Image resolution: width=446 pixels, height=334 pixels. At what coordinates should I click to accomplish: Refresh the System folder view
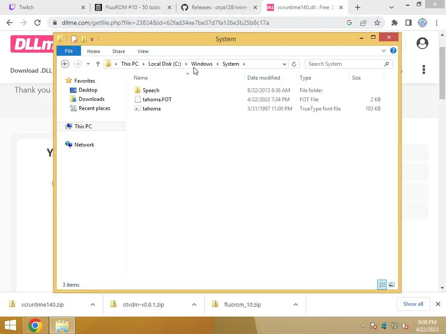(x=294, y=64)
